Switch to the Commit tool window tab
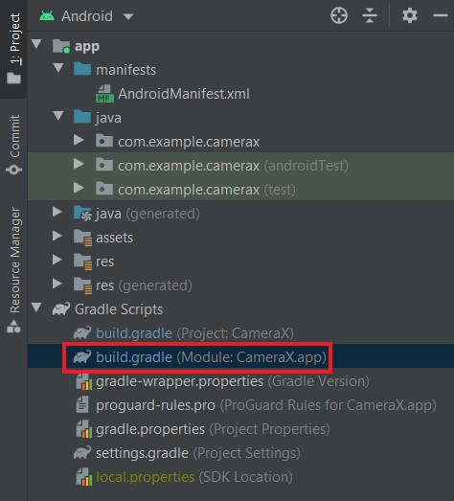The height and width of the screenshot is (501, 454). coord(14,145)
